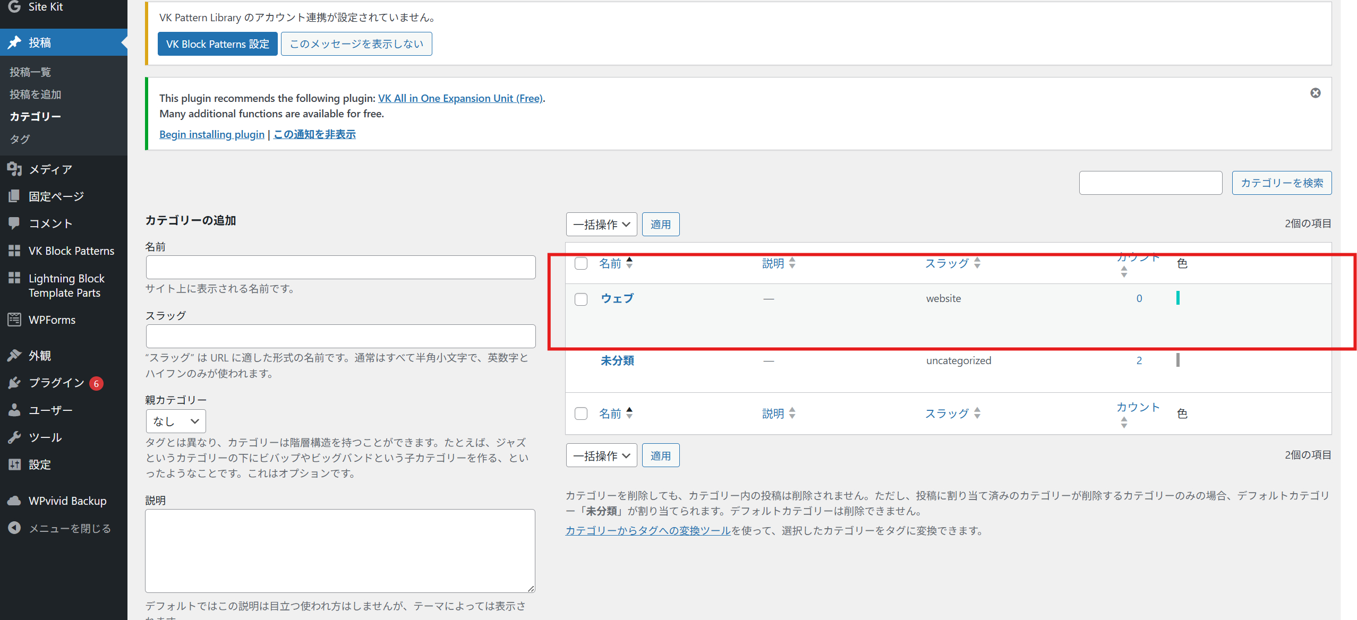Click inside the category search field
Screen dimensions: 1357x620
pos(1150,183)
